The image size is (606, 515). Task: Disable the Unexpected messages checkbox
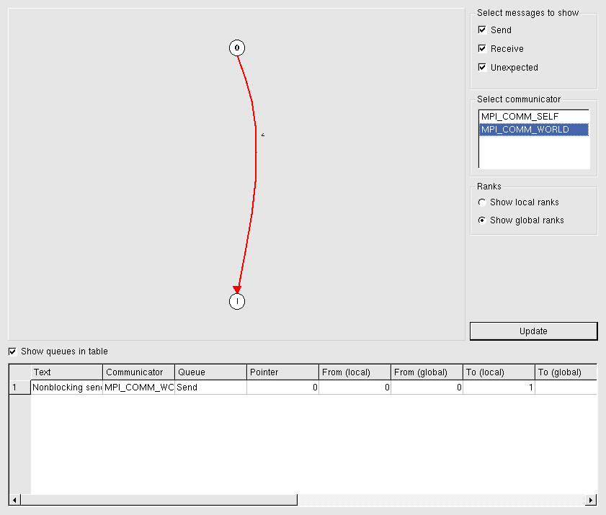482,68
